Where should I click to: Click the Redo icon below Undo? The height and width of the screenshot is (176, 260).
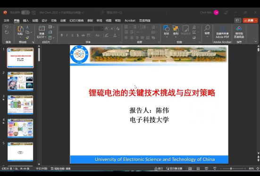tap(7, 32)
